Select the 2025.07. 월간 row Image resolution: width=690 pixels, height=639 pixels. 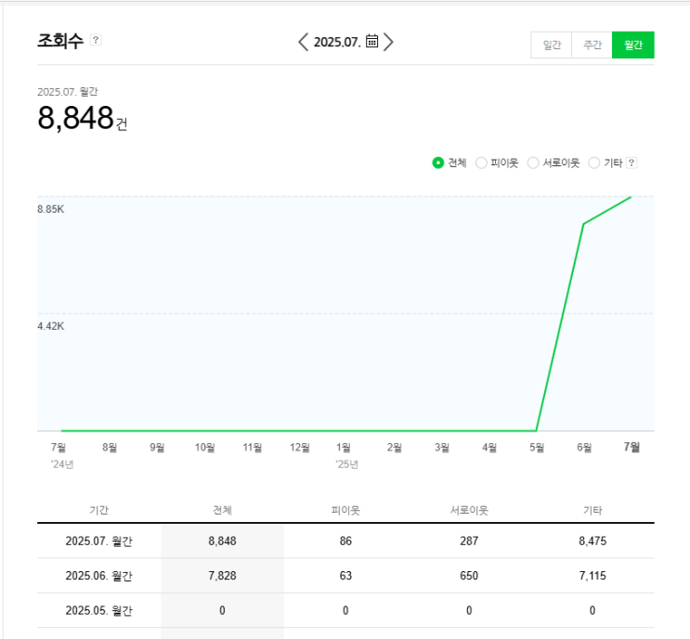345,541
